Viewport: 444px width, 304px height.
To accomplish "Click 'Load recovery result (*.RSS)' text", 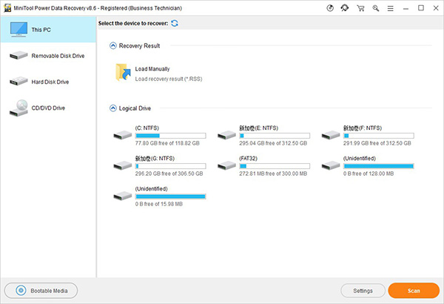I will click(x=169, y=79).
